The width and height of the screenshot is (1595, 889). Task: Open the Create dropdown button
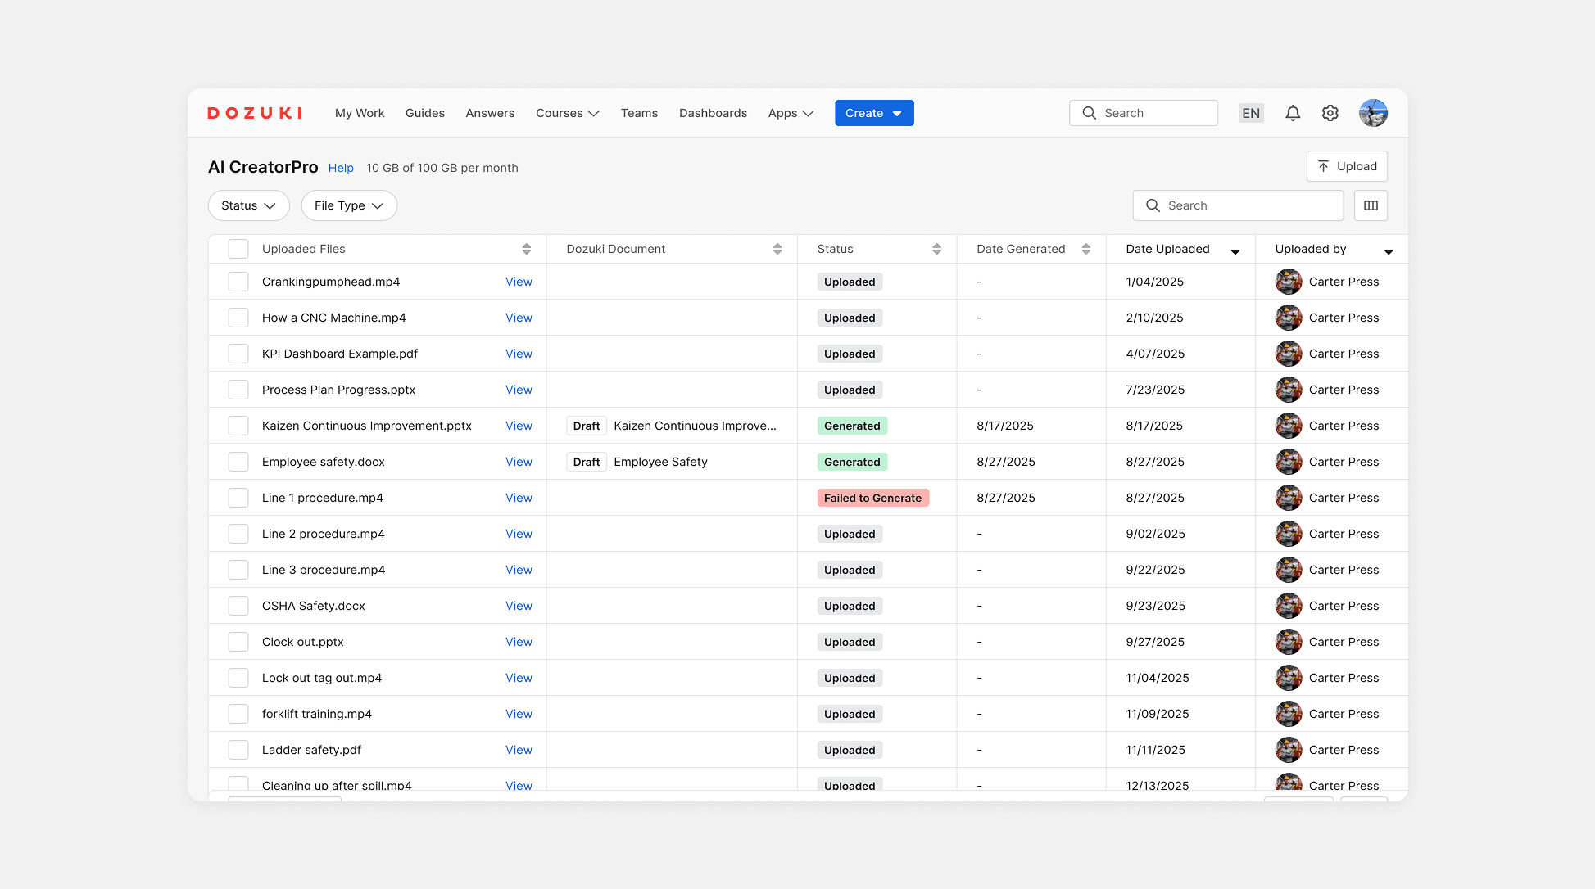874,113
